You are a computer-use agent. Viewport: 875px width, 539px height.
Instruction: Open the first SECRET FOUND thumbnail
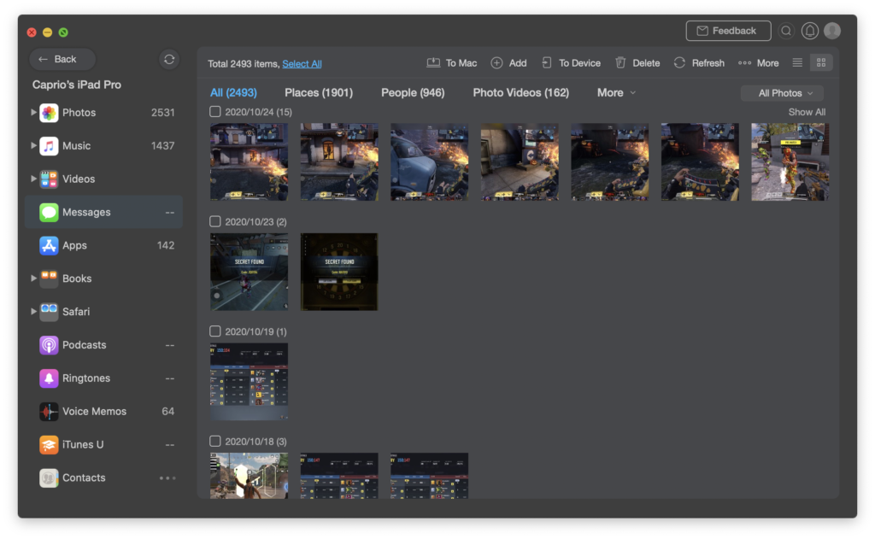click(249, 272)
